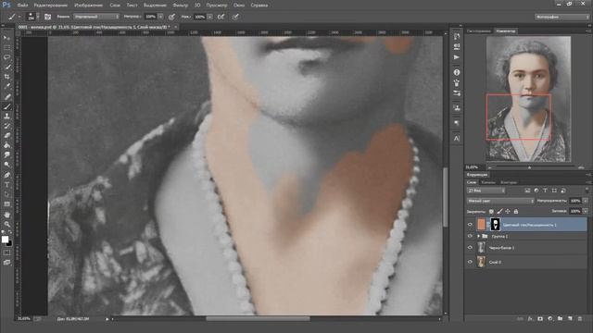593x333 pixels.
Task: Select the History Brush tool
Action: pos(6,126)
